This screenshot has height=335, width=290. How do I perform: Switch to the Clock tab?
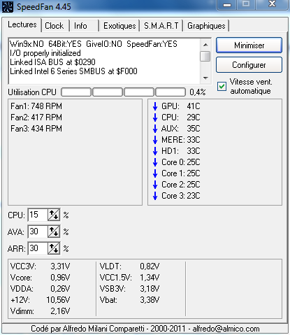click(x=55, y=26)
